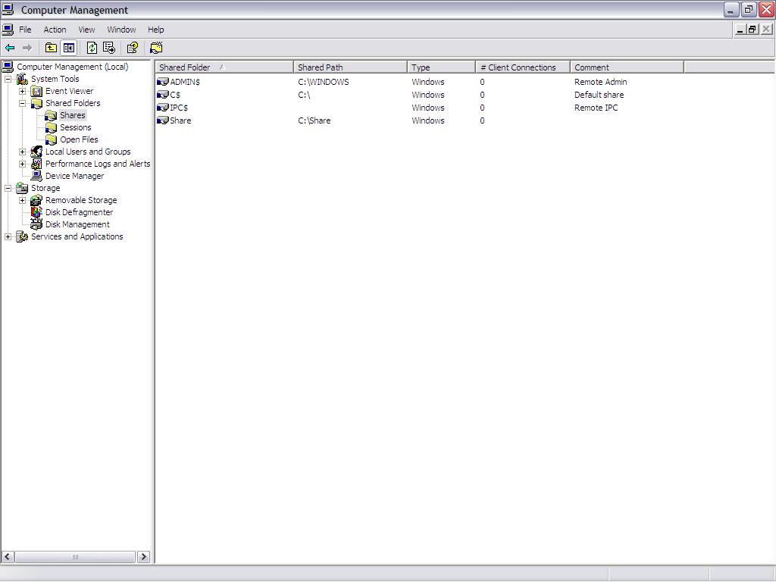The height and width of the screenshot is (582, 776).
Task: Collapse the Shared Folders tree node
Action: coord(22,103)
